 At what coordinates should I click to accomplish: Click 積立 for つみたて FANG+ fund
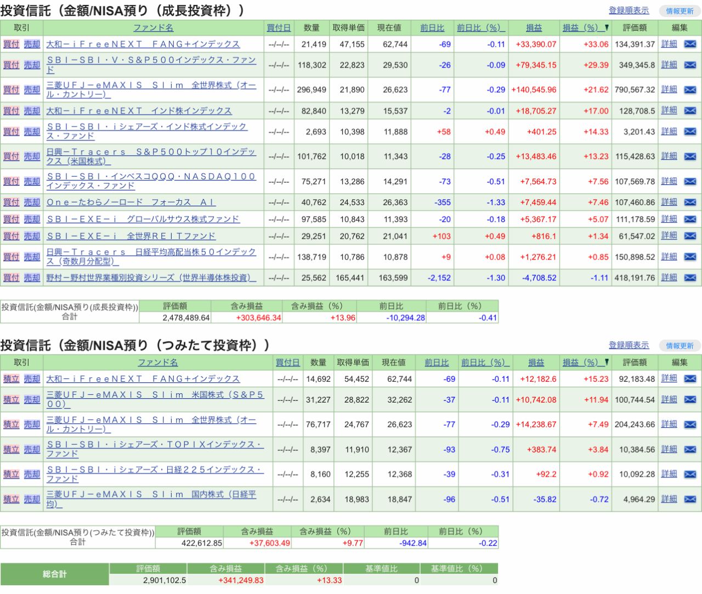(12, 378)
